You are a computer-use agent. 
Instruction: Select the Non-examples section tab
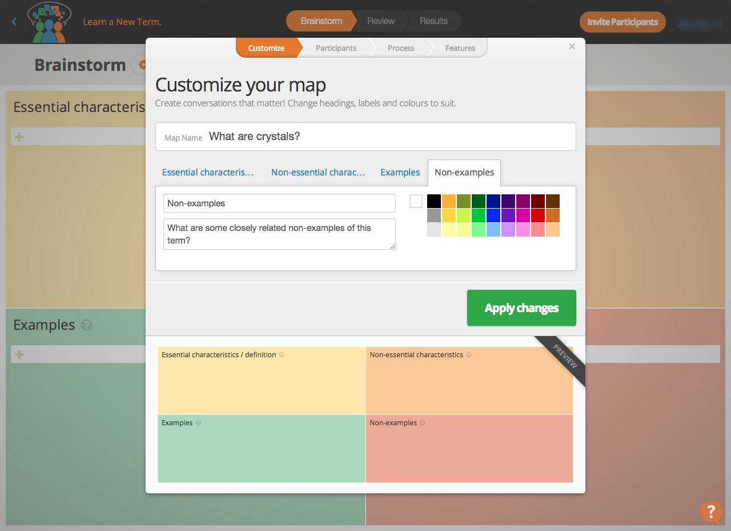coord(464,173)
